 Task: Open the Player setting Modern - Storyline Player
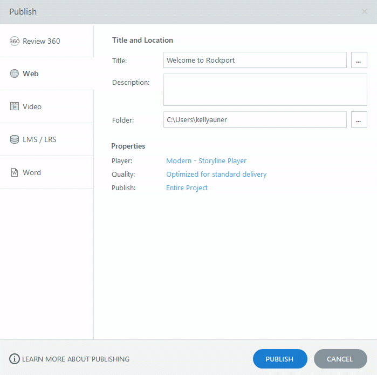[206, 160]
